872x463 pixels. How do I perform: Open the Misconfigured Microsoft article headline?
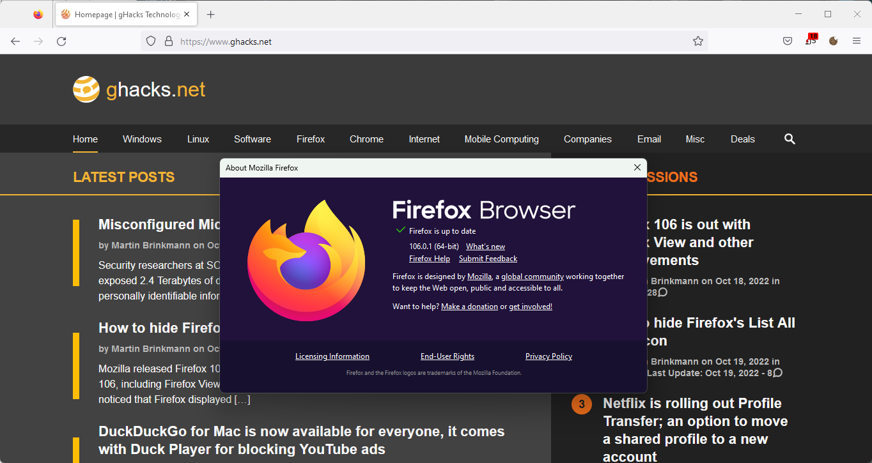tap(159, 224)
